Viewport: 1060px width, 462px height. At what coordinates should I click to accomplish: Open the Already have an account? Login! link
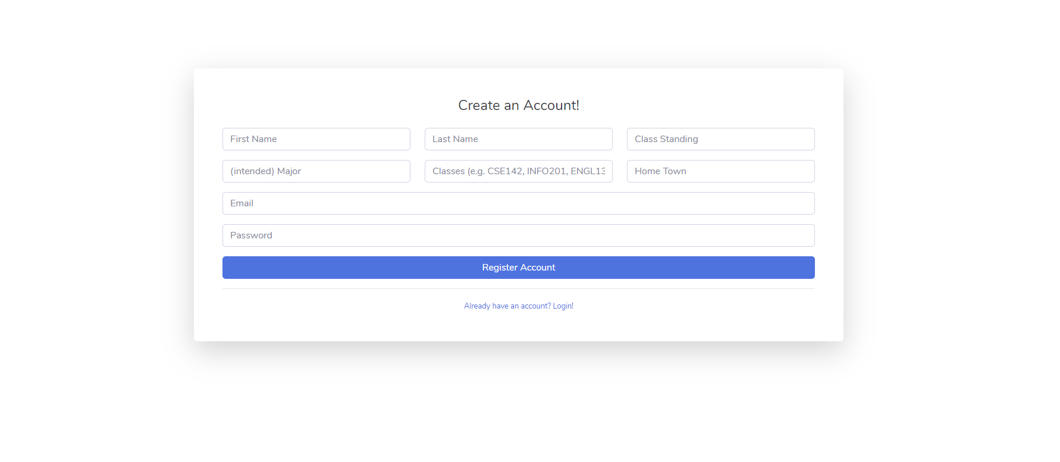519,306
